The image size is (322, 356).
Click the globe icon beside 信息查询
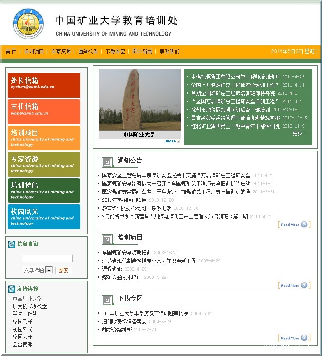pyautogui.click(x=12, y=244)
